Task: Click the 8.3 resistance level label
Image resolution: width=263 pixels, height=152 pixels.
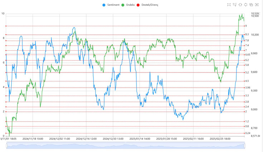Action: [x=247, y=35]
